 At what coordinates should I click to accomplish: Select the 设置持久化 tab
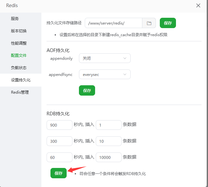(21, 80)
